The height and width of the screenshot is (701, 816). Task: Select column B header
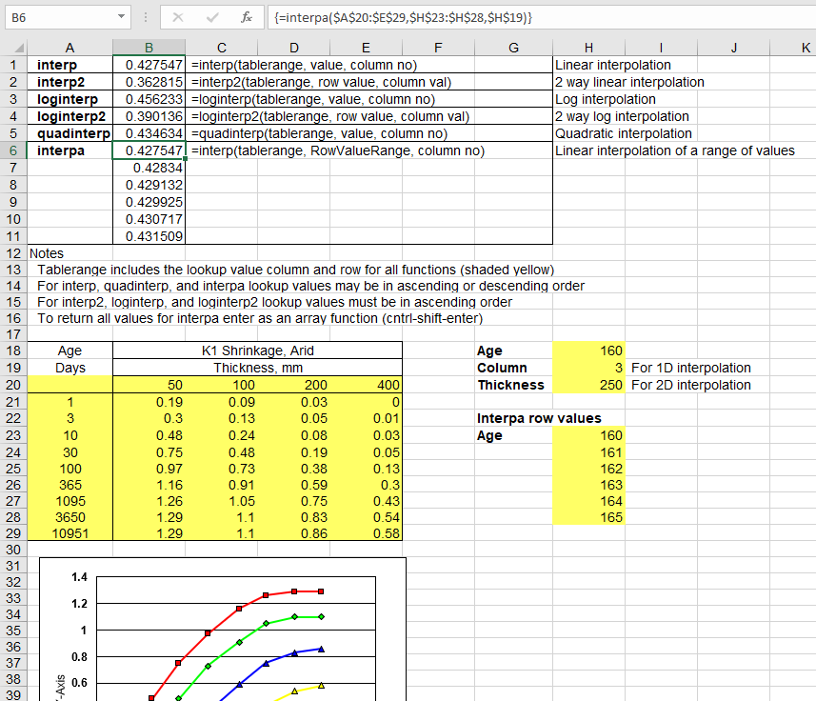coord(149,48)
